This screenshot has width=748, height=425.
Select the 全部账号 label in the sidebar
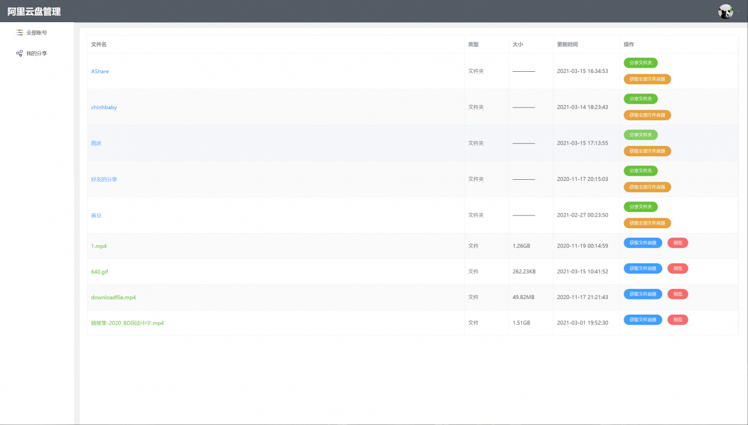pos(36,33)
